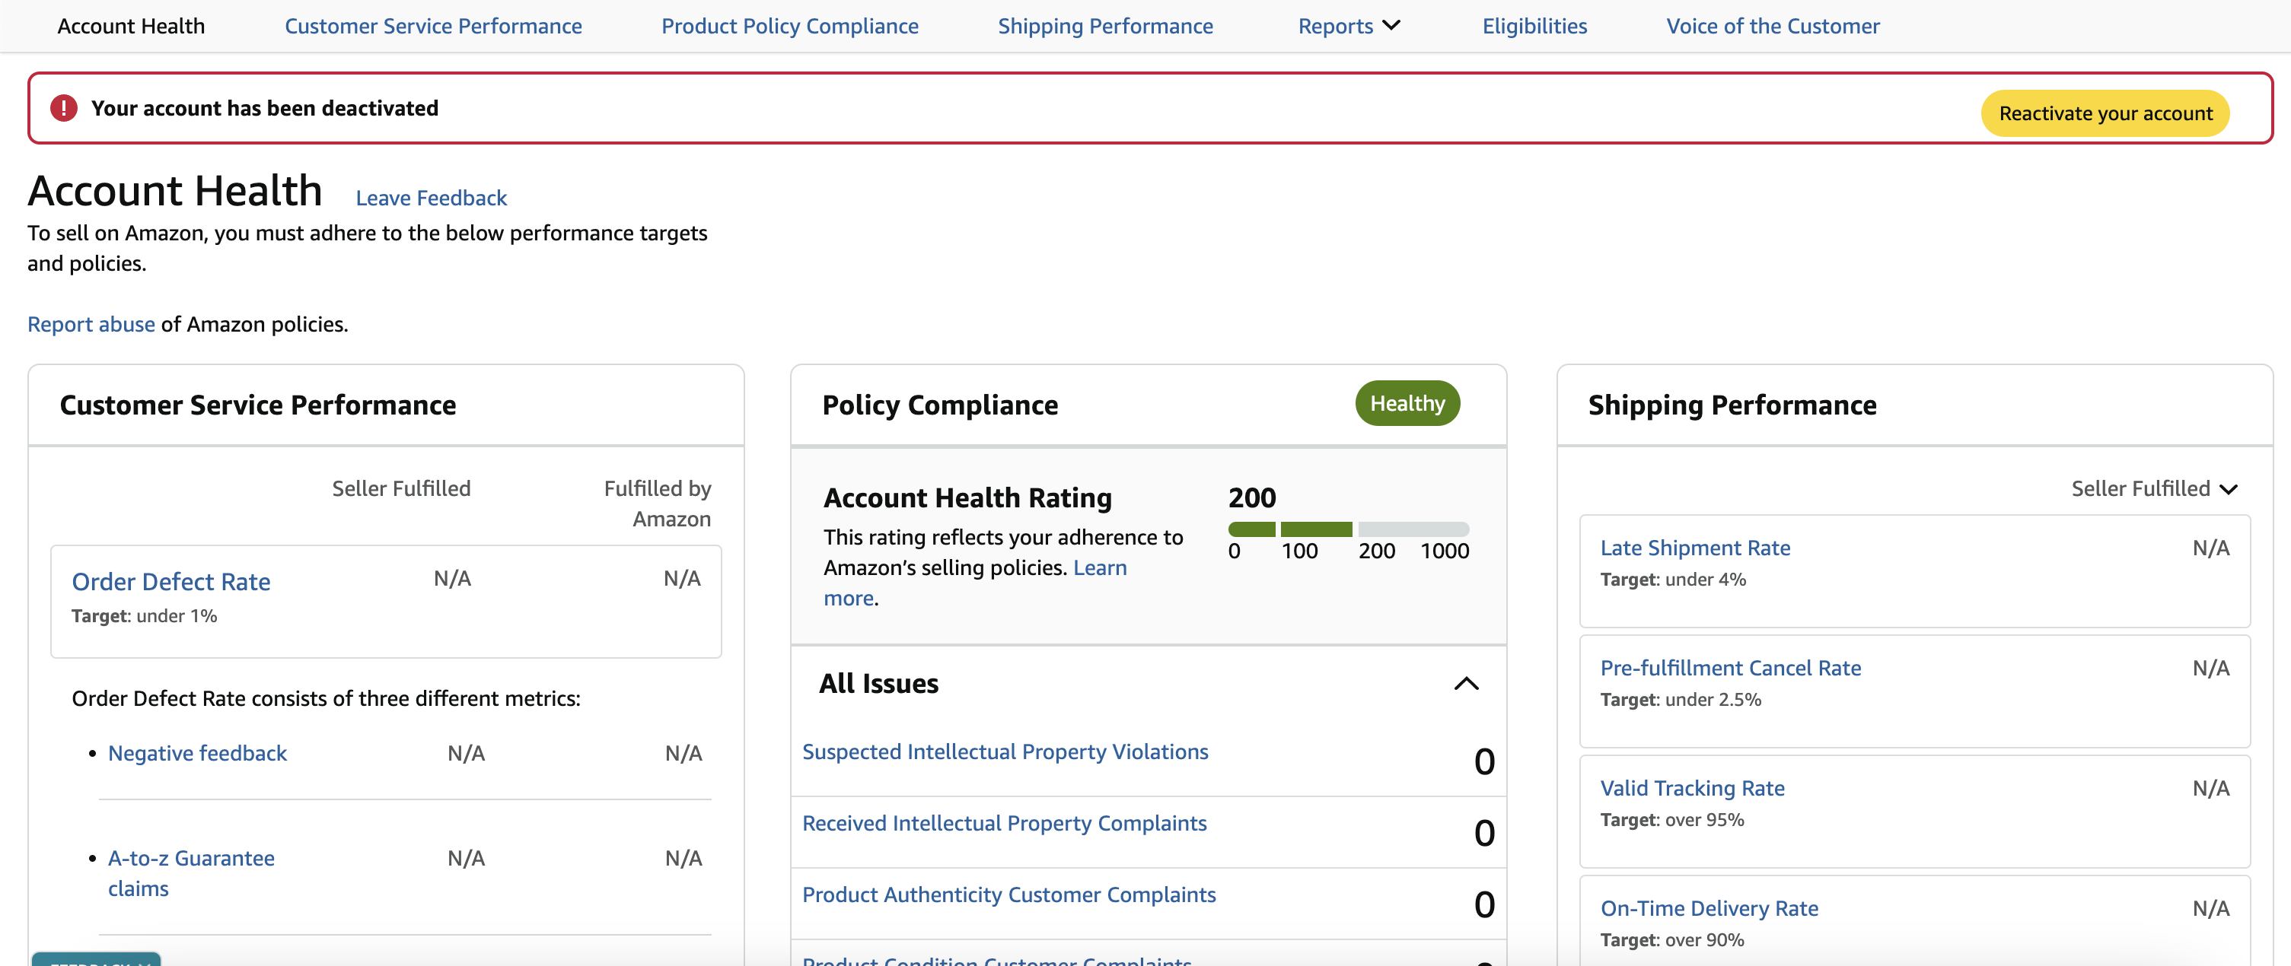The width and height of the screenshot is (2291, 966).
Task: Open Suspected Intellectual Property Violations
Action: click(1005, 752)
